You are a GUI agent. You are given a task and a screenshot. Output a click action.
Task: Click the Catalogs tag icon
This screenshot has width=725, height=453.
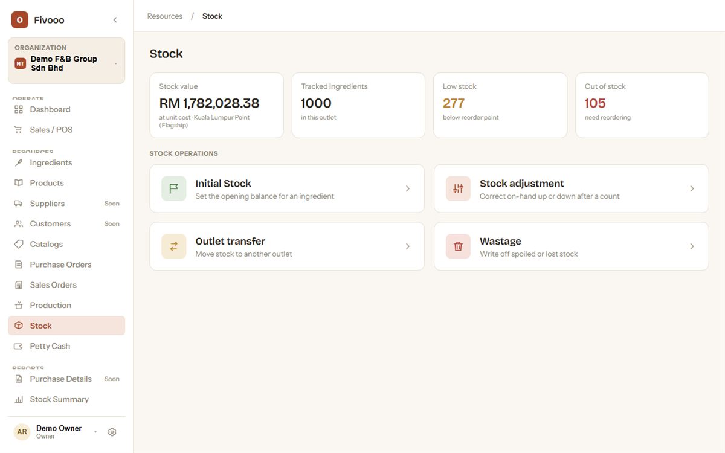click(19, 245)
